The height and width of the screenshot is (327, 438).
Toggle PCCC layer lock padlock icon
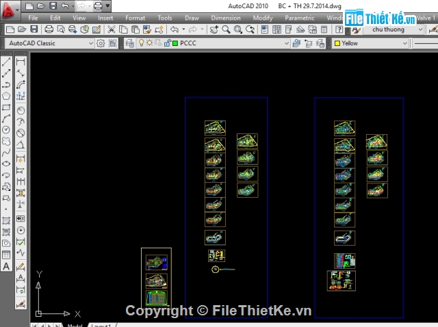coord(167,43)
